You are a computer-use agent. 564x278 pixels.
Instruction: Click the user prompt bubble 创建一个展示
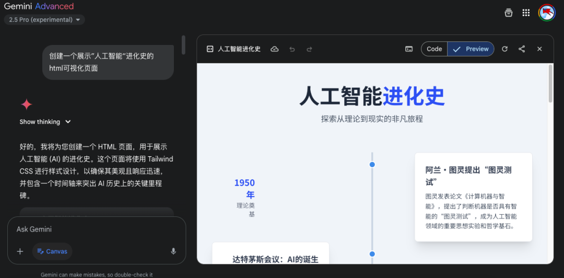[x=108, y=62]
